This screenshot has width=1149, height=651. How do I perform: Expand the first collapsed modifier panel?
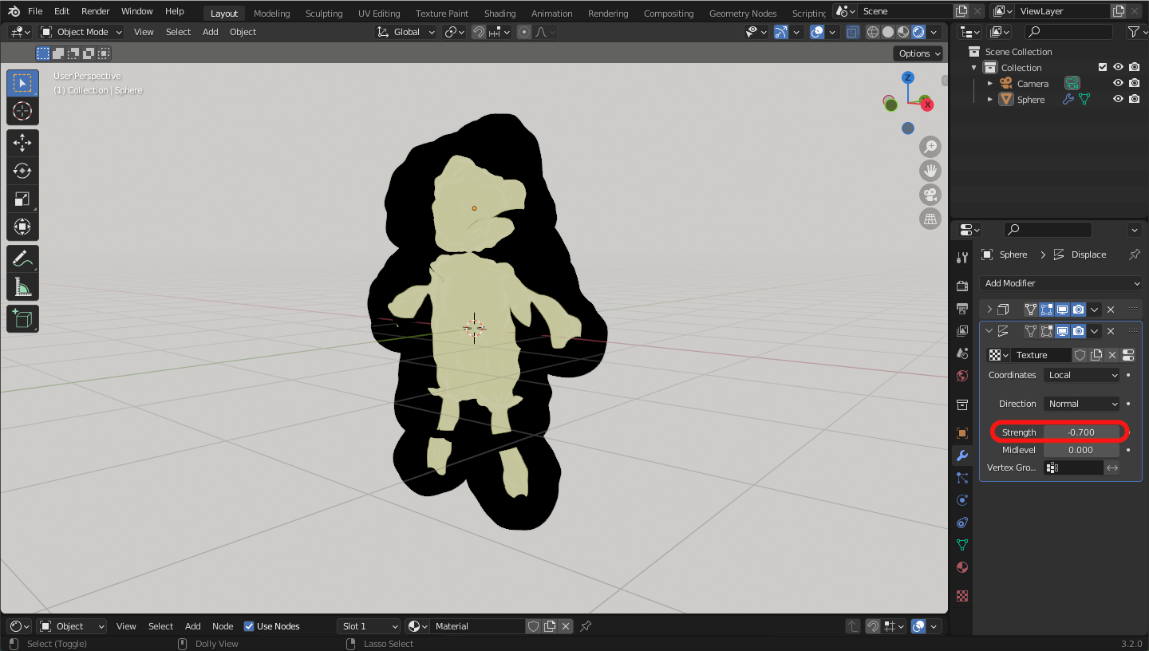click(990, 310)
